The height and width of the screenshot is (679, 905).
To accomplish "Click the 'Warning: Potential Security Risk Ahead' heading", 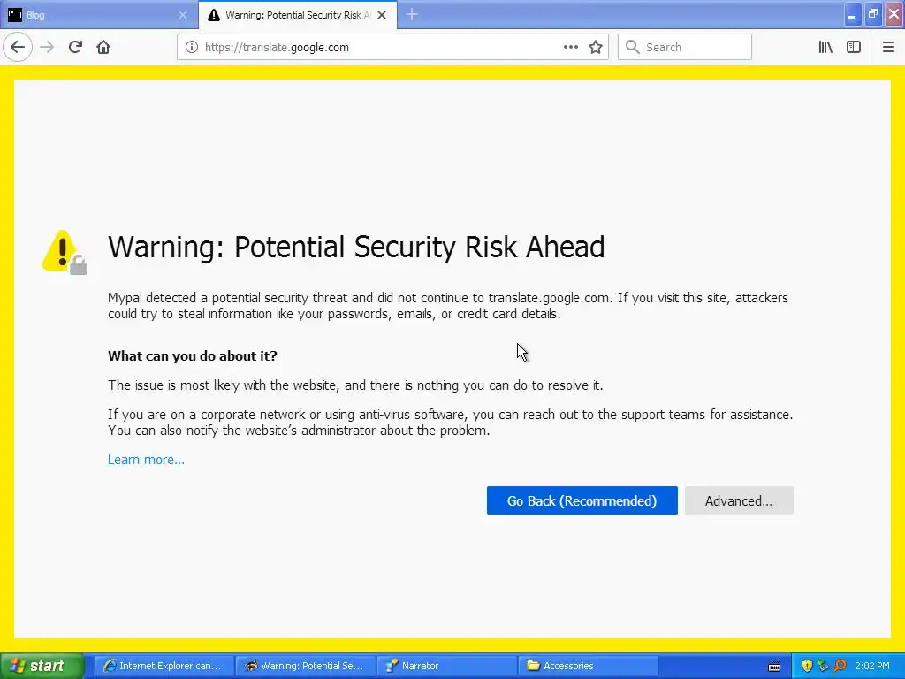I will 356,247.
